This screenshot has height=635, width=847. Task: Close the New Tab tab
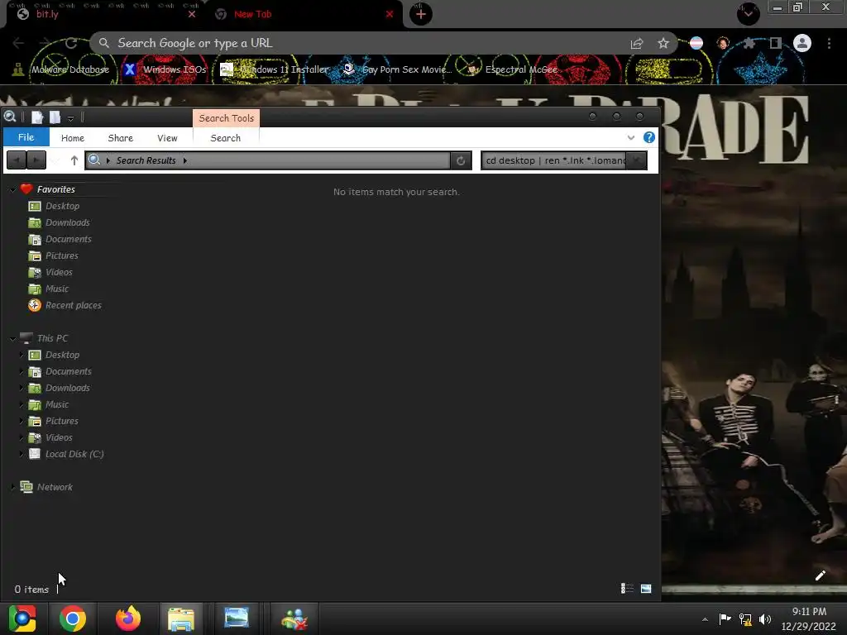coord(390,14)
